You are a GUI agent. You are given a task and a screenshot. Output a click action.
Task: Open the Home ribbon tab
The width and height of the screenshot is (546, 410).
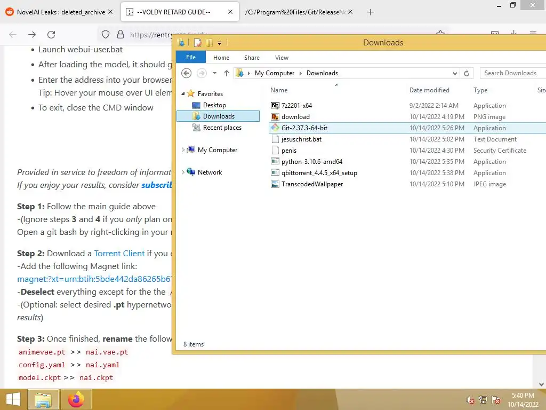coord(221,58)
